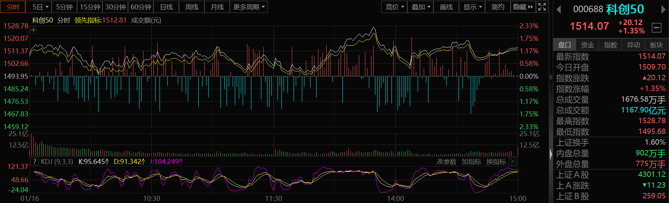Image resolution: width=669 pixels, height=203 pixels.
Task: Open the 显示 dropdown menu
Action: (x=472, y=7)
